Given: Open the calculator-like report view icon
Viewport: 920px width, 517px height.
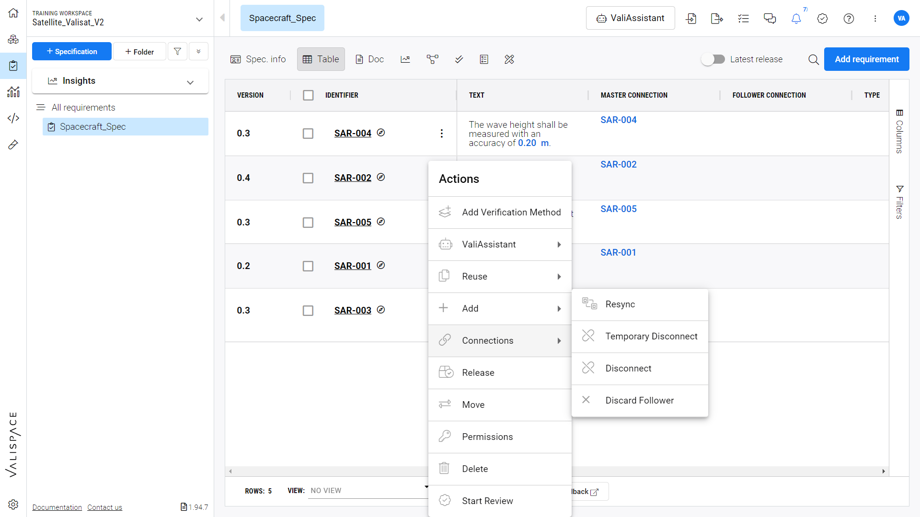Looking at the screenshot, I should pyautogui.click(x=484, y=59).
